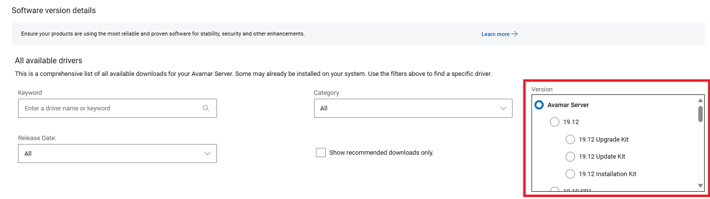Enable Show recommended downloads only checkbox
Image resolution: width=710 pixels, height=199 pixels.
point(320,153)
